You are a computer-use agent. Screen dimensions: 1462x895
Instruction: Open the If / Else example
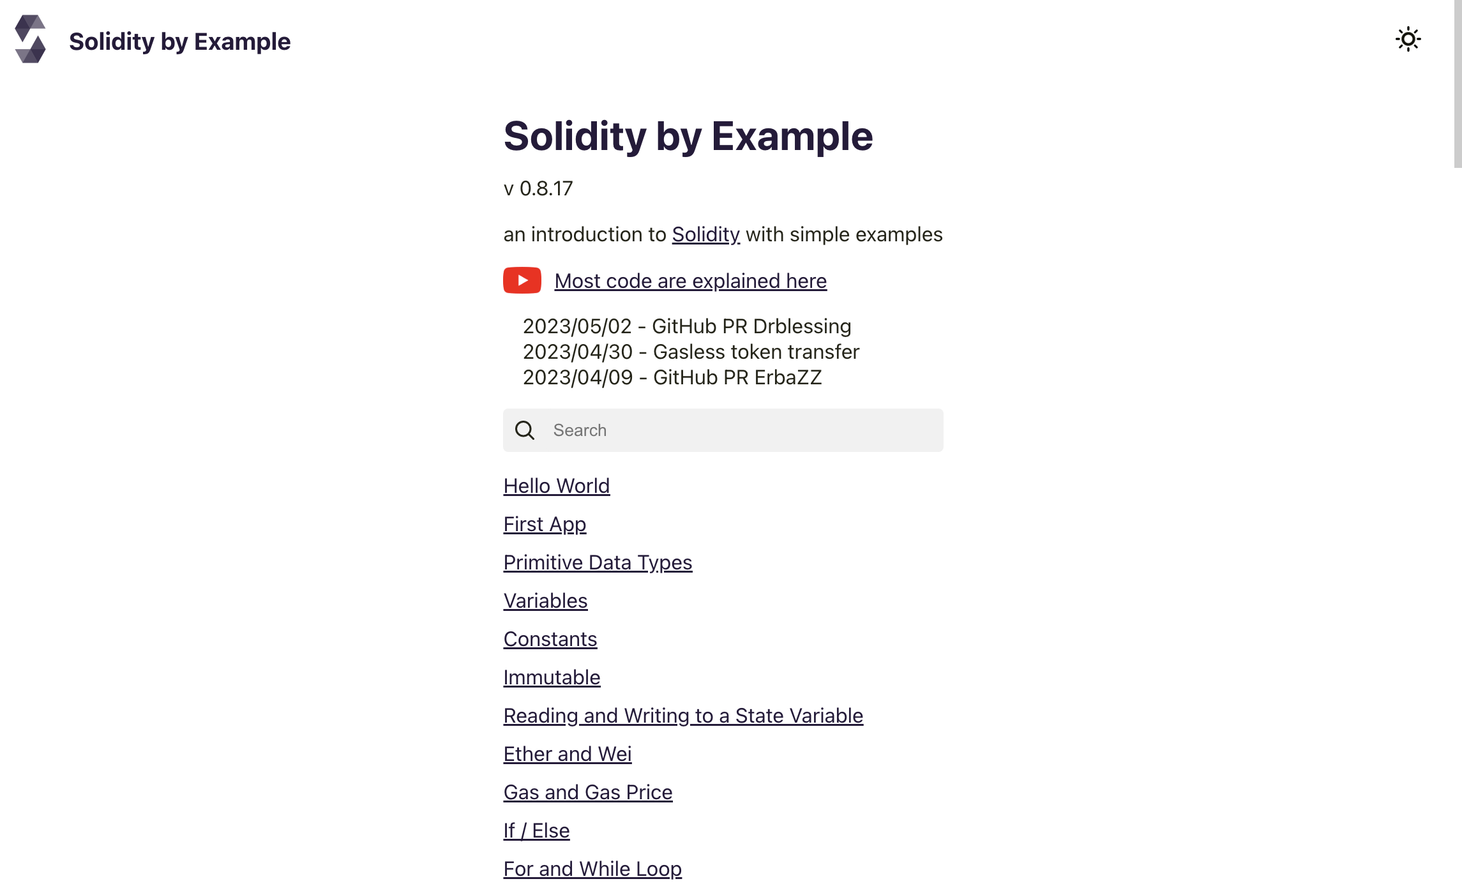536,831
